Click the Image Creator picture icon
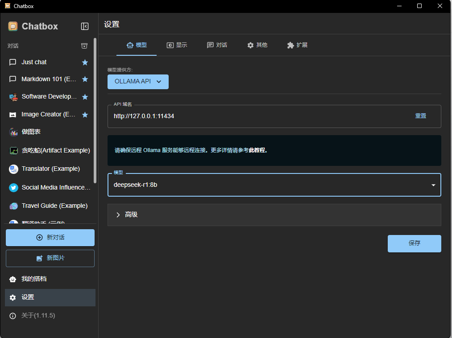This screenshot has width=452, height=338. point(12,115)
